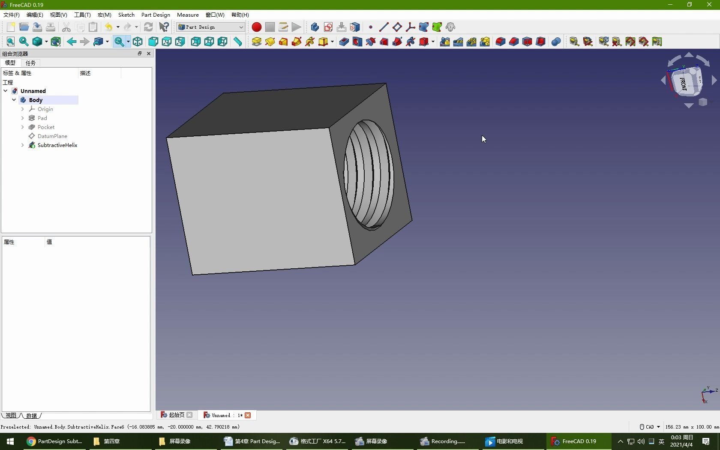Image resolution: width=720 pixels, height=450 pixels.
Task: Switch to the 任务 tab
Action: [30, 63]
